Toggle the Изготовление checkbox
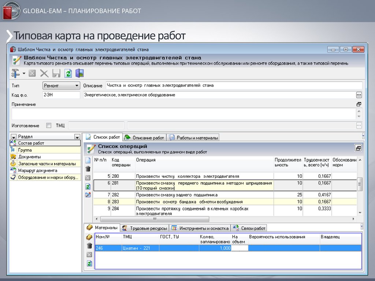 49,125
